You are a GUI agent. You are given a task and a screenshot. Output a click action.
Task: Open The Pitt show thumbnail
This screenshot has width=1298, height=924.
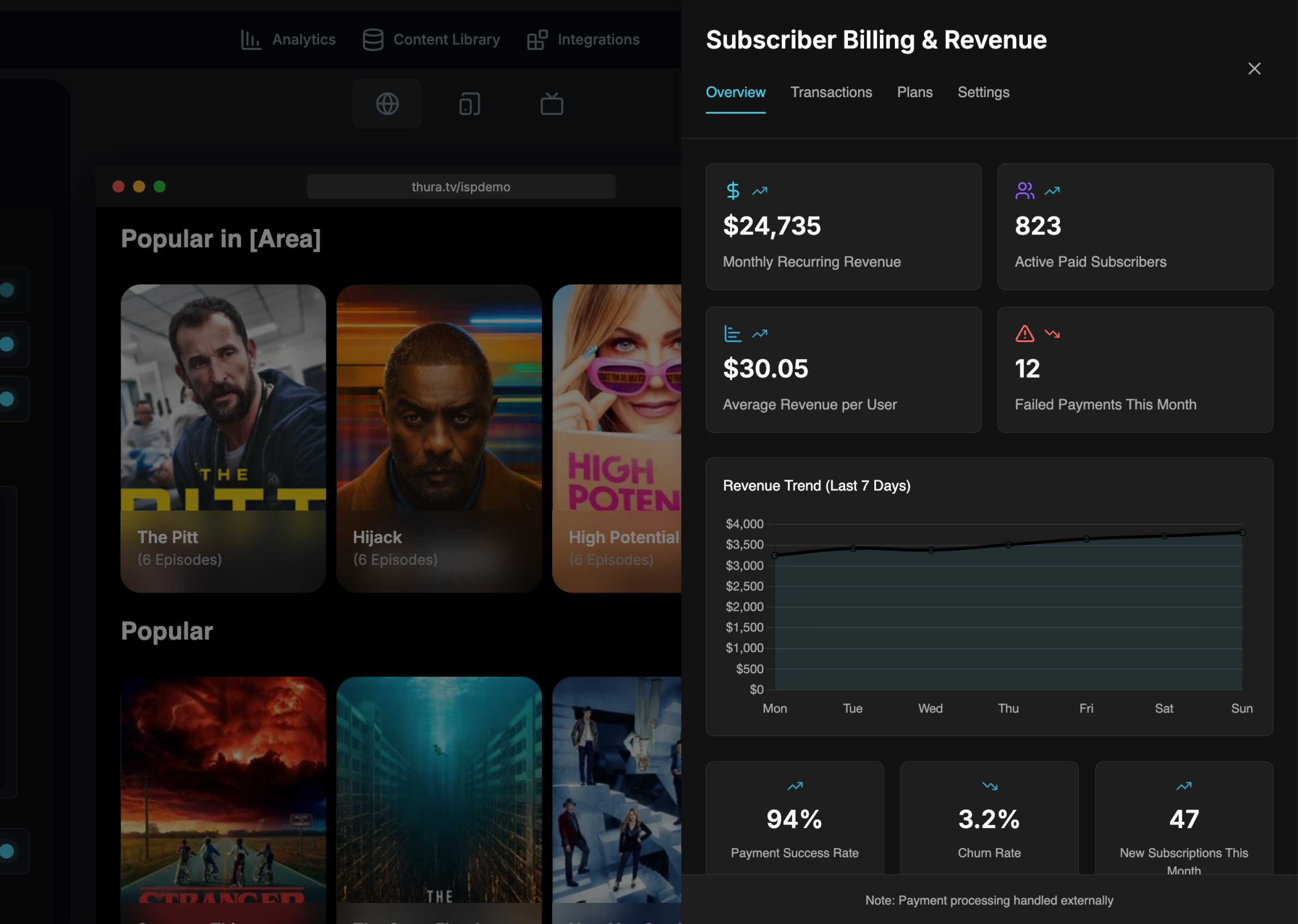coord(223,438)
